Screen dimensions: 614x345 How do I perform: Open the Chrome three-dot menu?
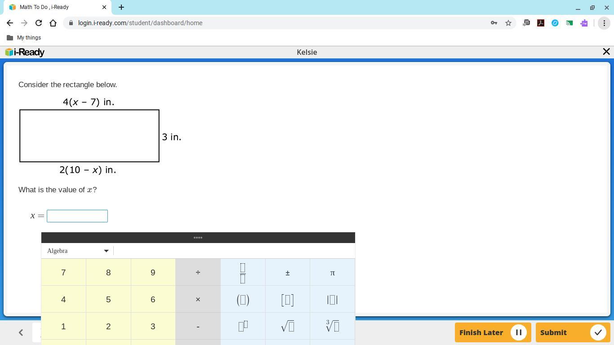point(605,23)
